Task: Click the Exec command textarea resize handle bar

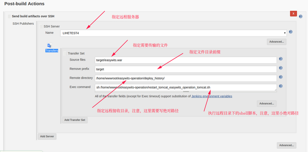Action: tap(186, 92)
